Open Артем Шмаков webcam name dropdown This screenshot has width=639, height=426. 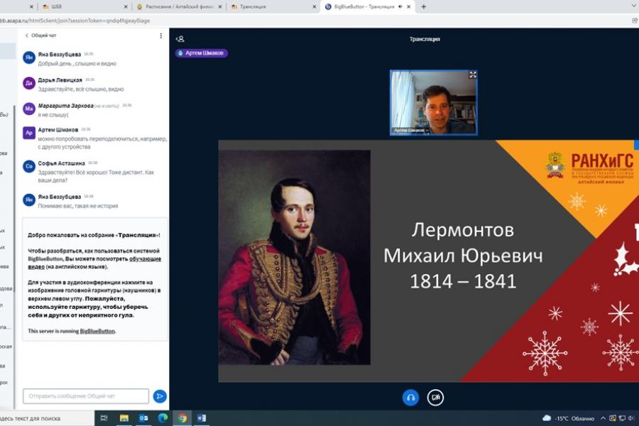(411, 131)
